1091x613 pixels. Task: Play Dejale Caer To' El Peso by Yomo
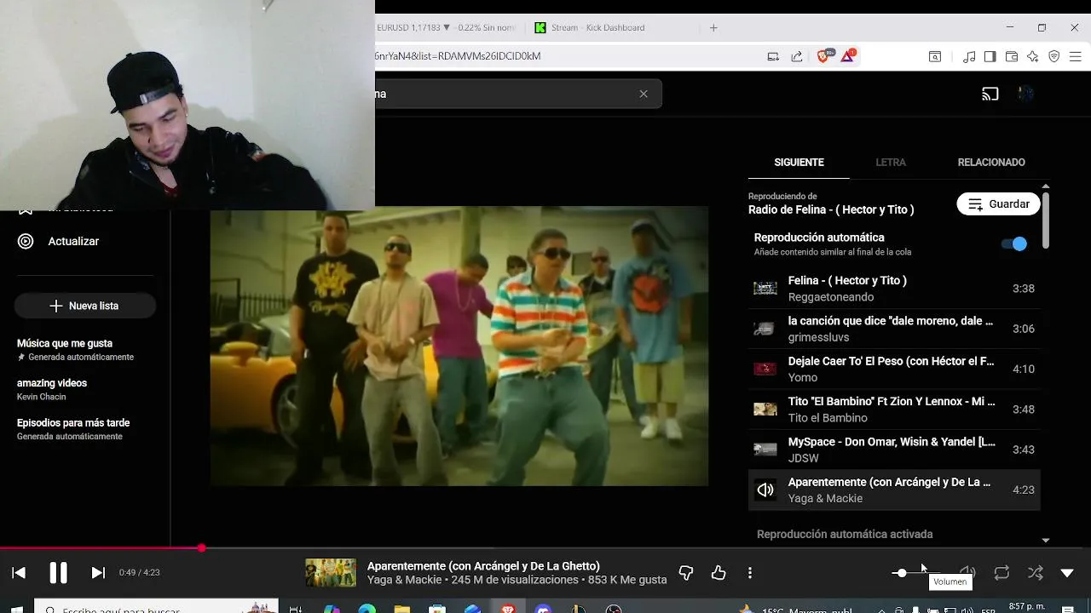click(x=894, y=369)
